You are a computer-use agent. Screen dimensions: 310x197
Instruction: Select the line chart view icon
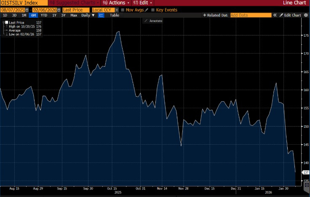click(101, 15)
